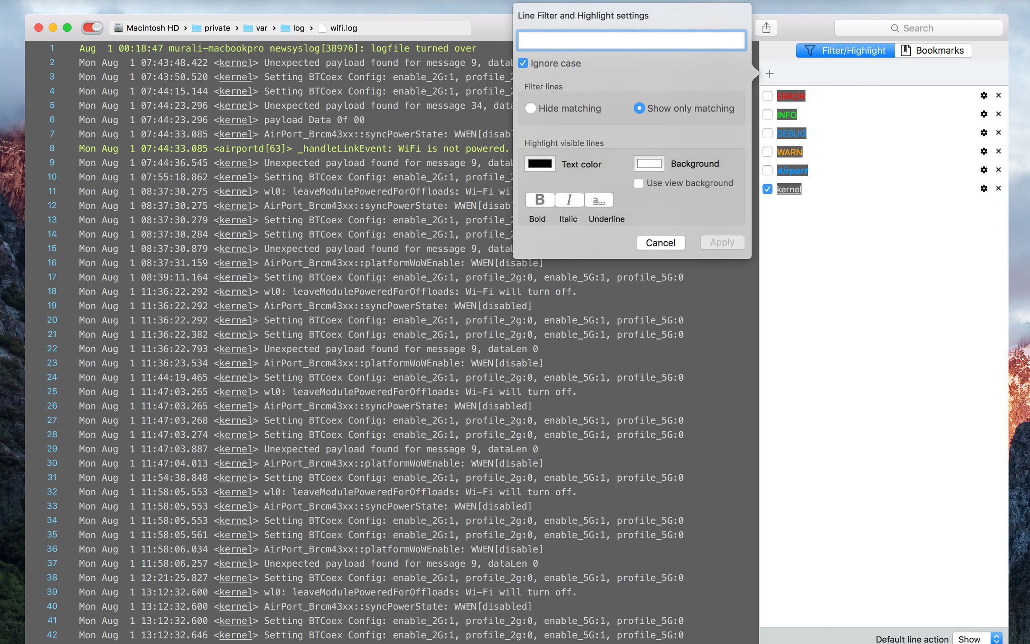Click line number 42 in gutter
The width and height of the screenshot is (1030, 644).
pos(52,635)
